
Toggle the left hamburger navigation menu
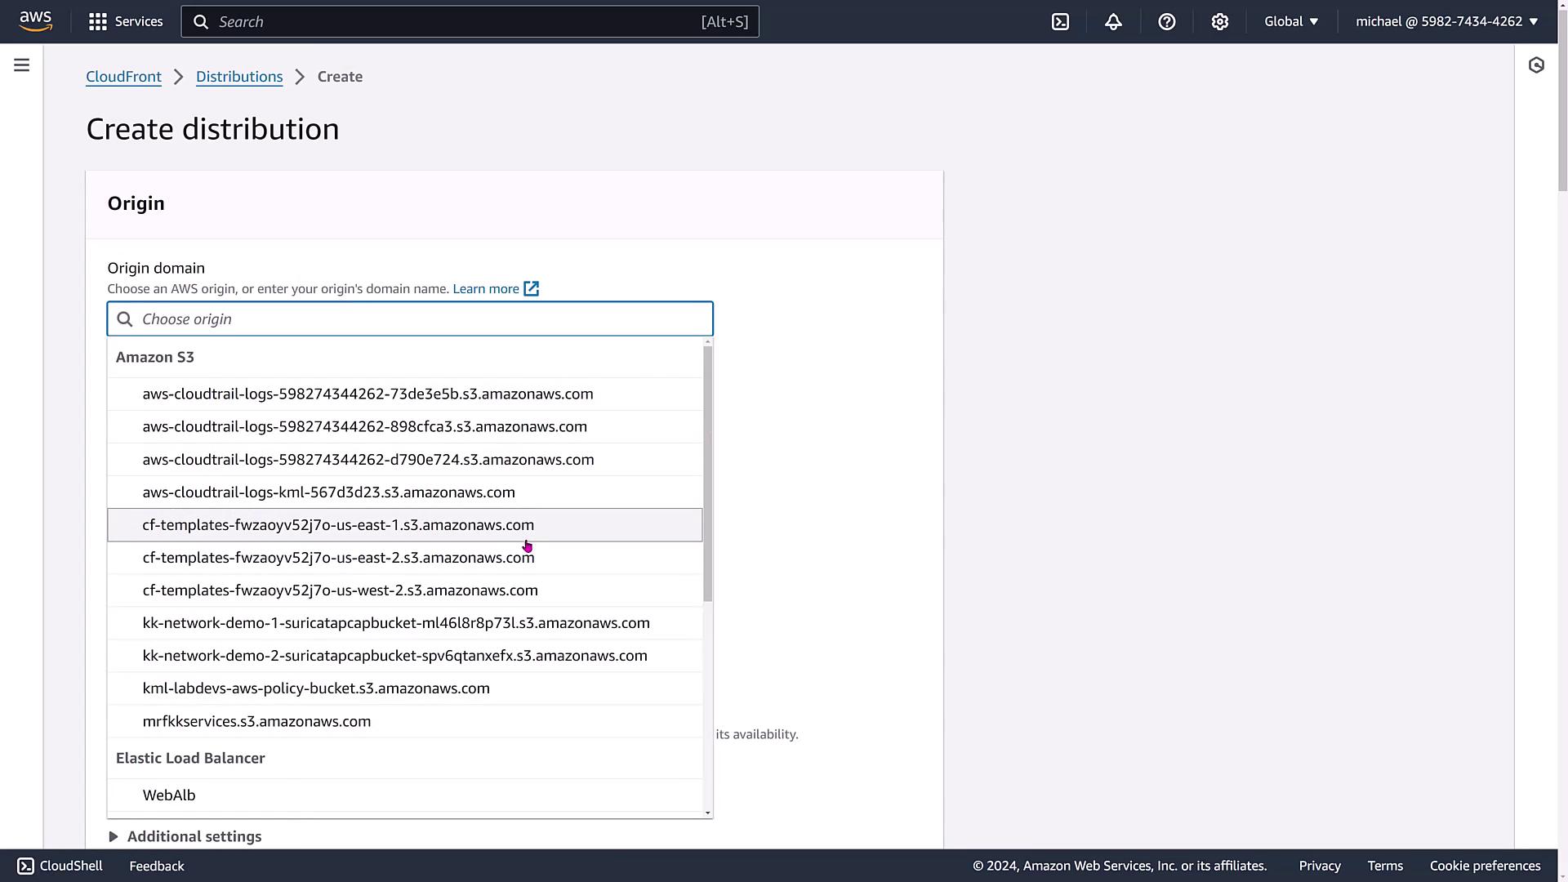pyautogui.click(x=22, y=65)
